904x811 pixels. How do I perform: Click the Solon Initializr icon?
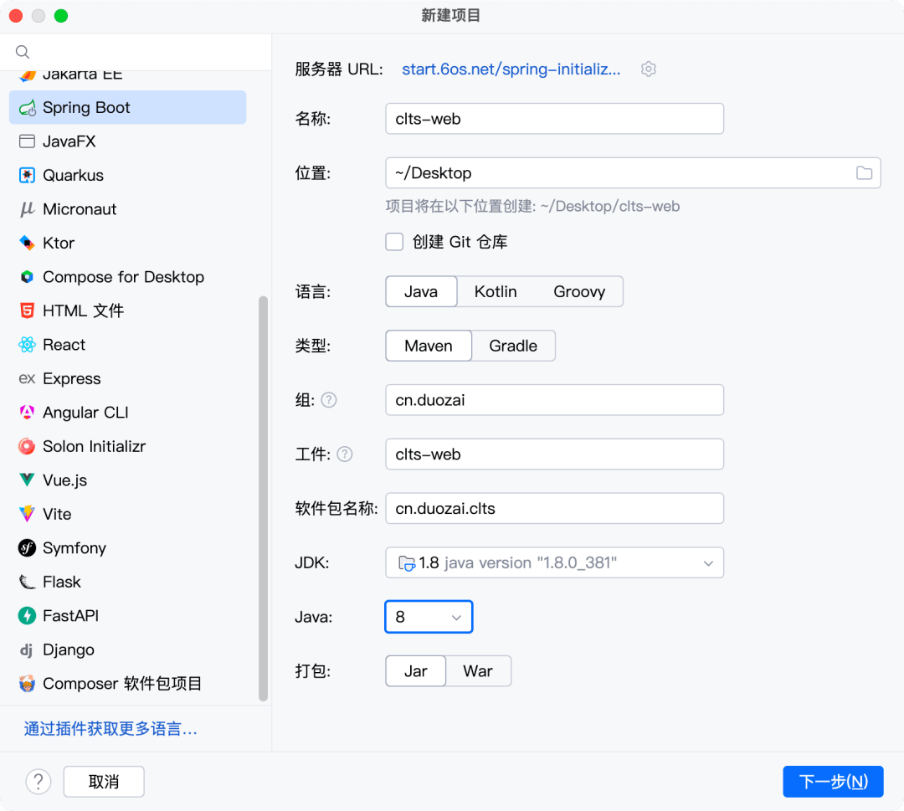coord(27,446)
